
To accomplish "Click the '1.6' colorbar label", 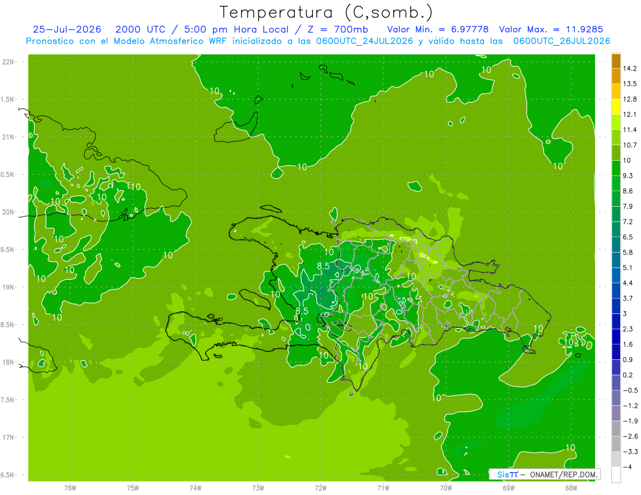I will [629, 344].
